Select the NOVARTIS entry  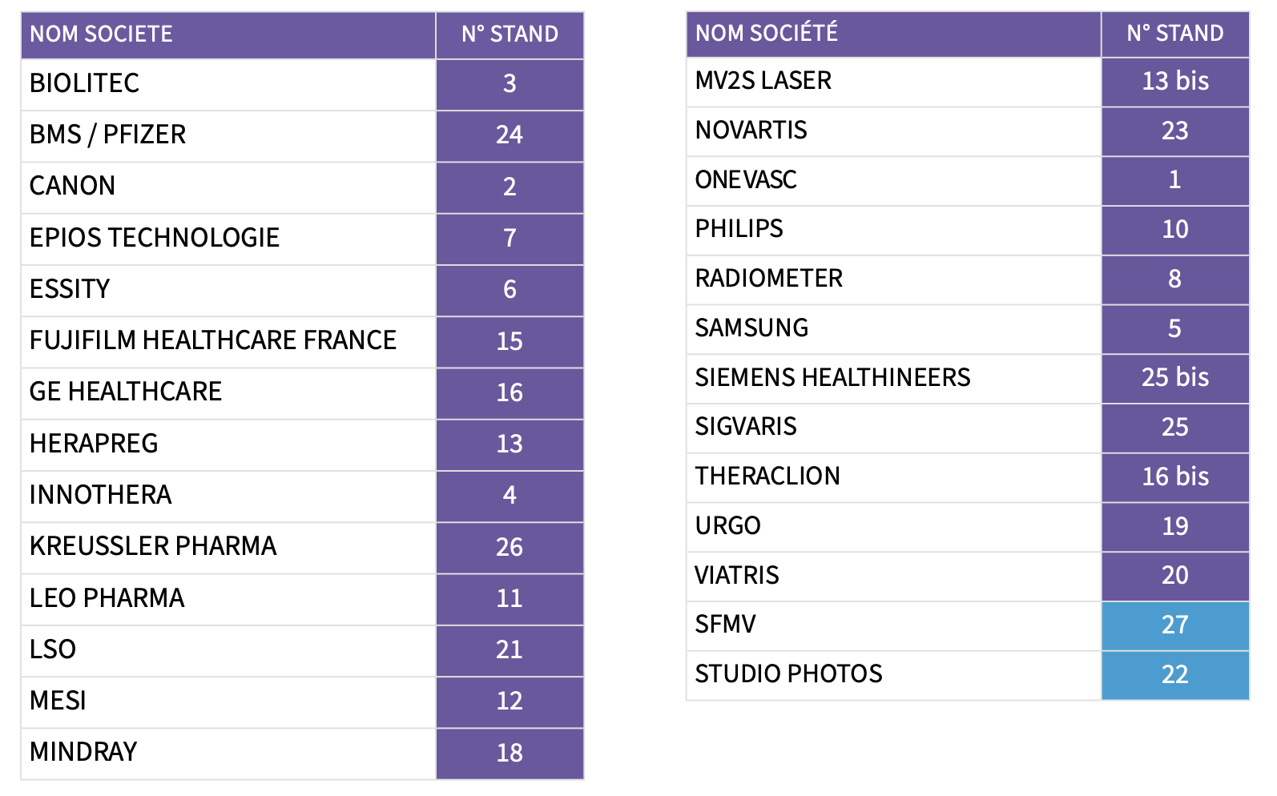(x=751, y=131)
